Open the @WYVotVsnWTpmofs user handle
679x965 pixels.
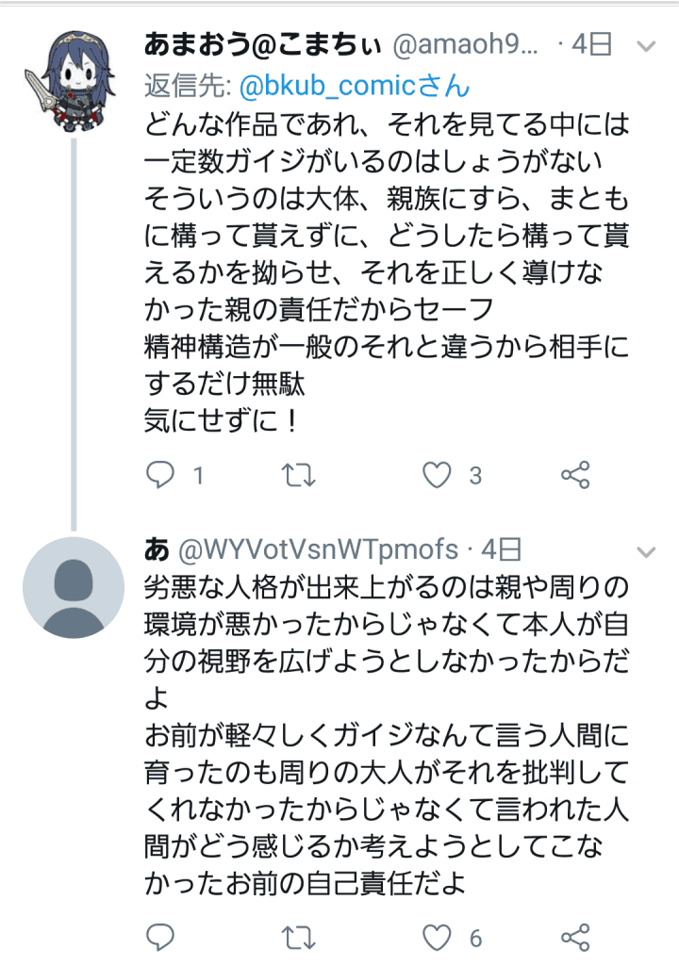(317, 550)
